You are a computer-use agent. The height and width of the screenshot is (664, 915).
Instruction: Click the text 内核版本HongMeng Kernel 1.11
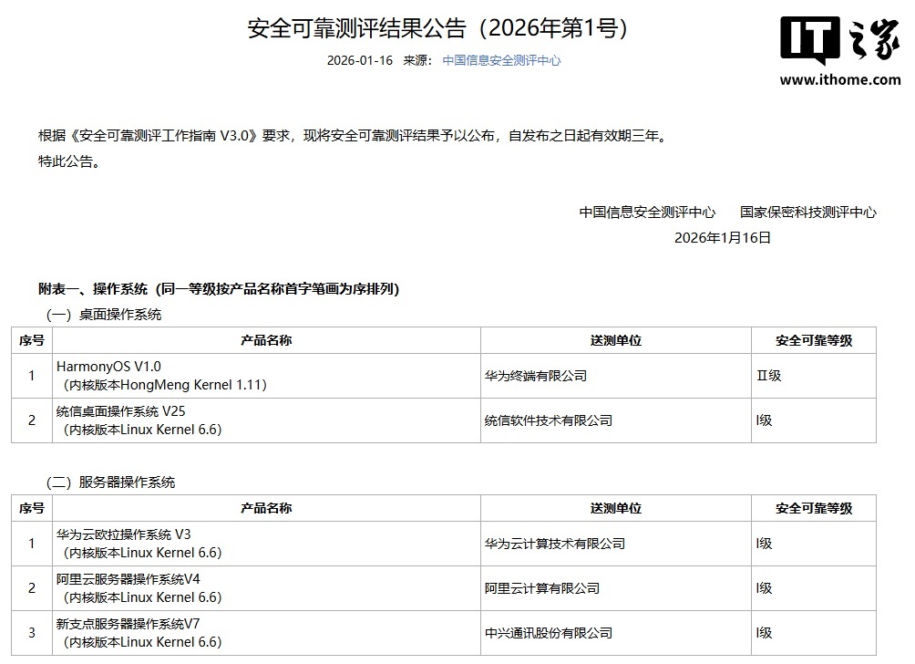165,385
